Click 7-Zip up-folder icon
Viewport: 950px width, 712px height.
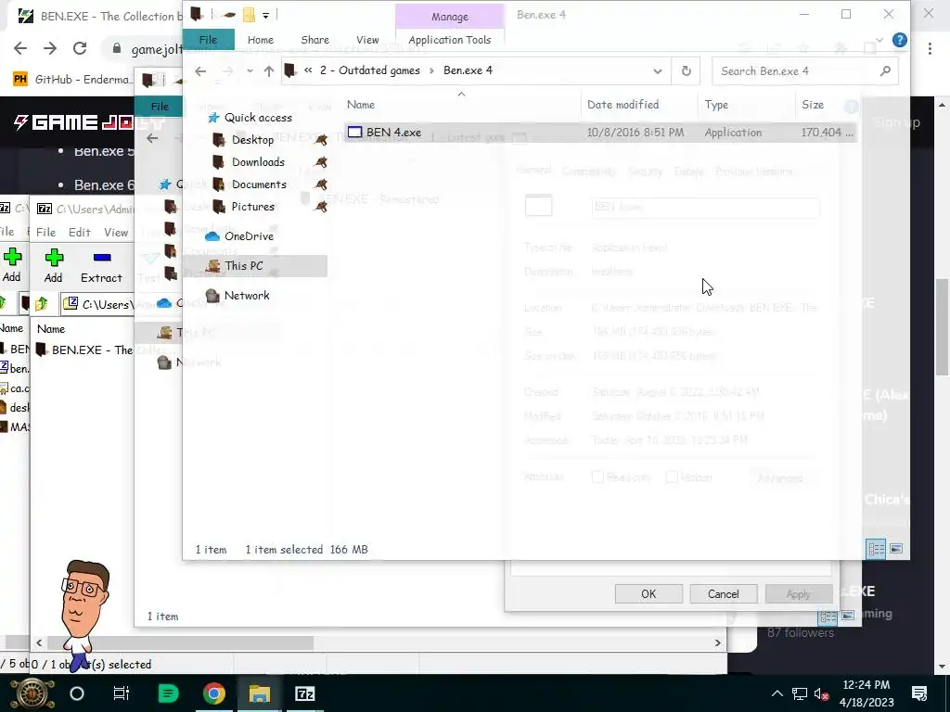point(41,304)
